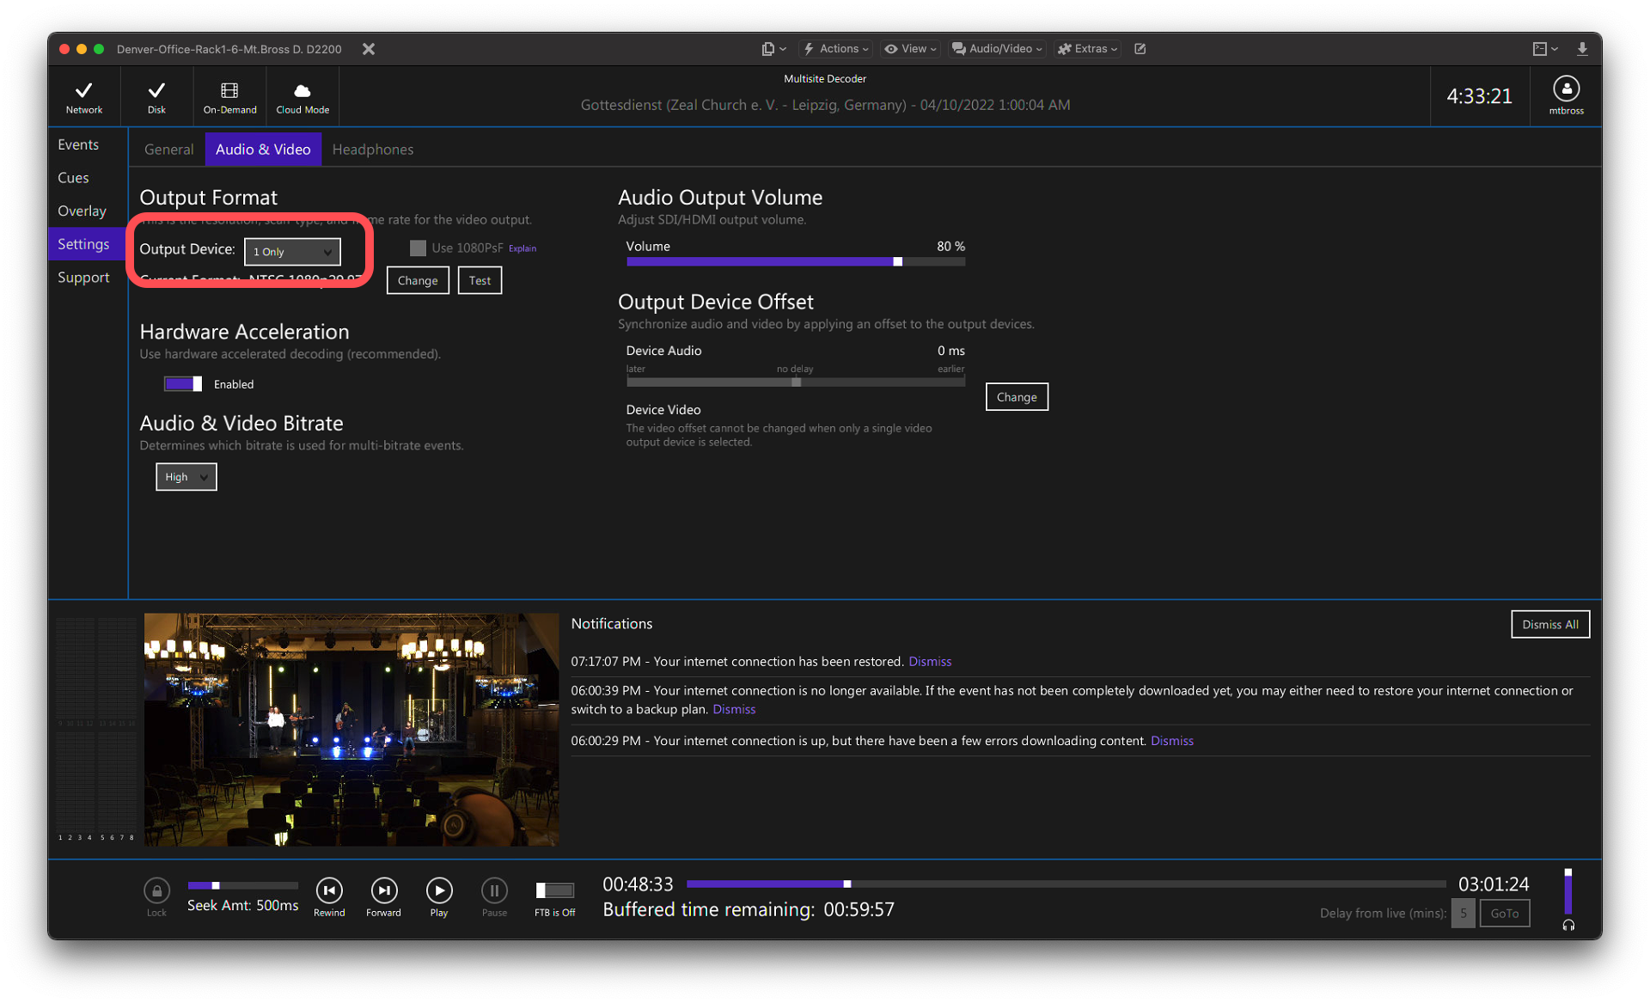Click the download icon in top right
The width and height of the screenshot is (1650, 1003).
1583,49
